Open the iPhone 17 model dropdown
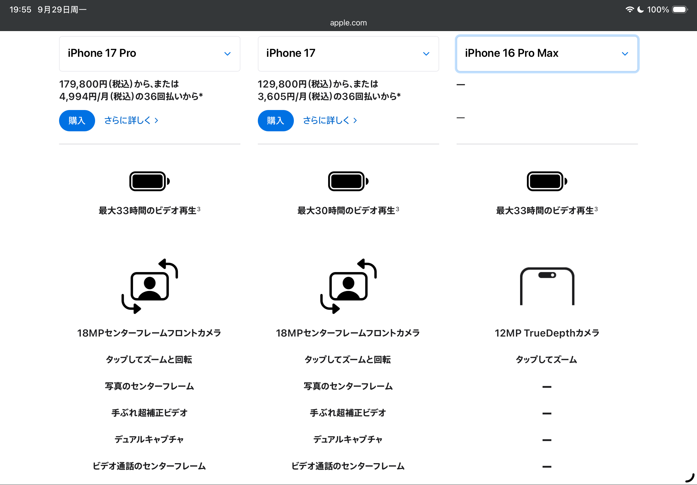The height and width of the screenshot is (485, 697). (x=348, y=54)
